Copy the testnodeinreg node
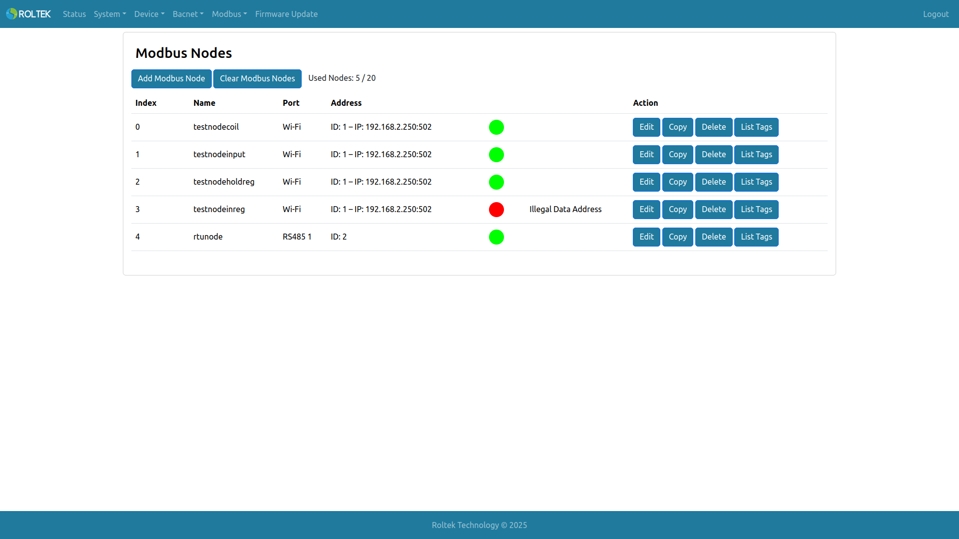The width and height of the screenshot is (959, 539). point(678,210)
